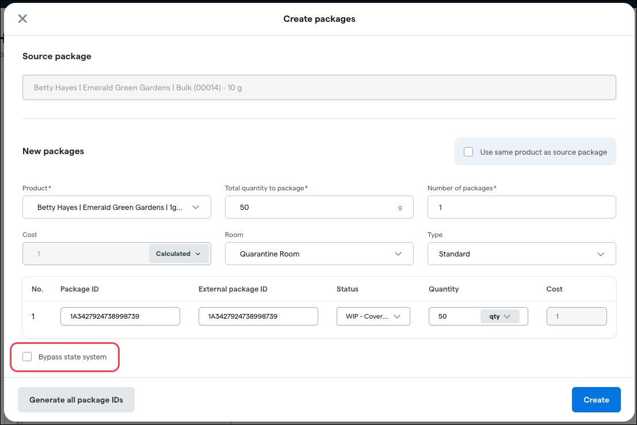This screenshot has width=637, height=425.
Task: Click the Source package field
Action: 319,87
